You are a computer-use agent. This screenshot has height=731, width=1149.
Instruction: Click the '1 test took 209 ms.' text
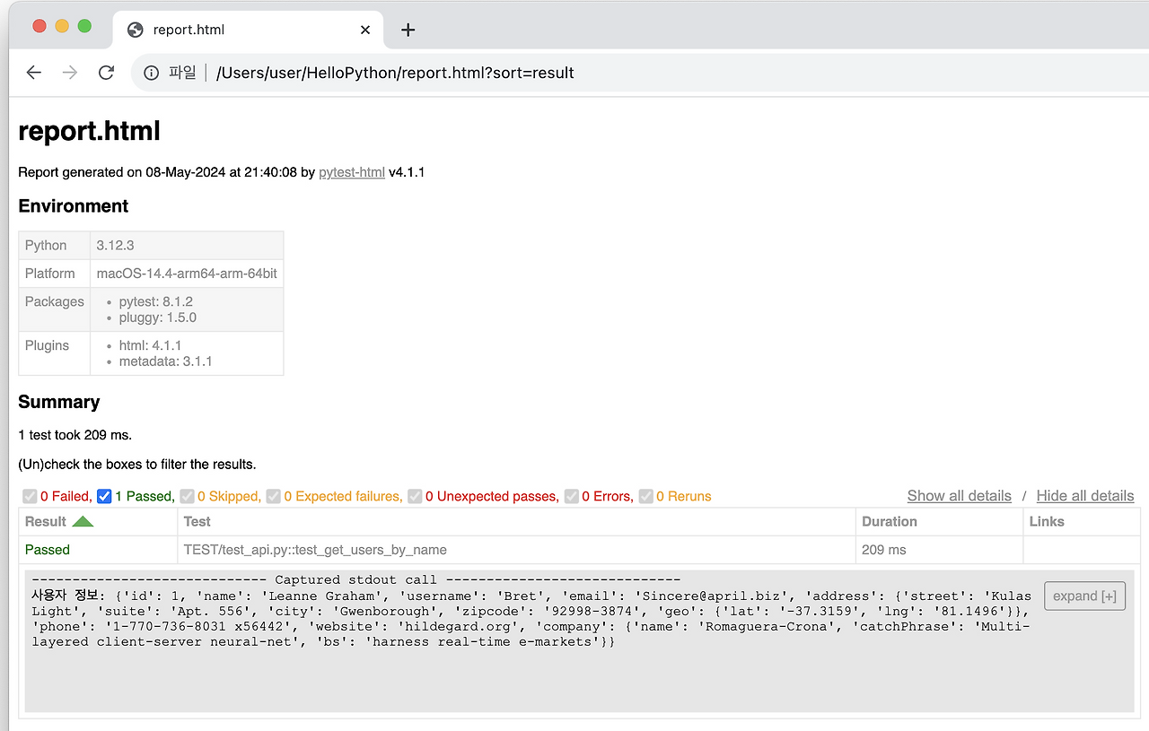click(75, 435)
